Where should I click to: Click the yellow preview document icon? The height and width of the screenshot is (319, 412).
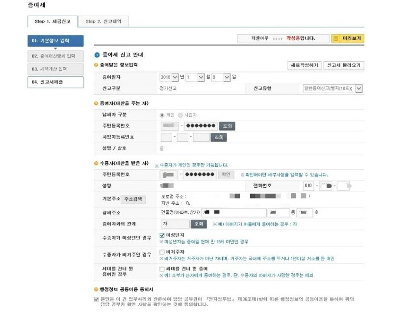click(x=335, y=39)
